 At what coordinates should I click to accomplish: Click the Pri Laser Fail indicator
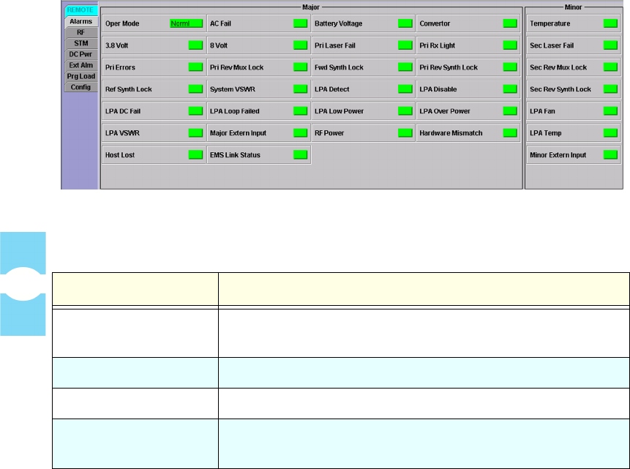pyautogui.click(x=405, y=45)
